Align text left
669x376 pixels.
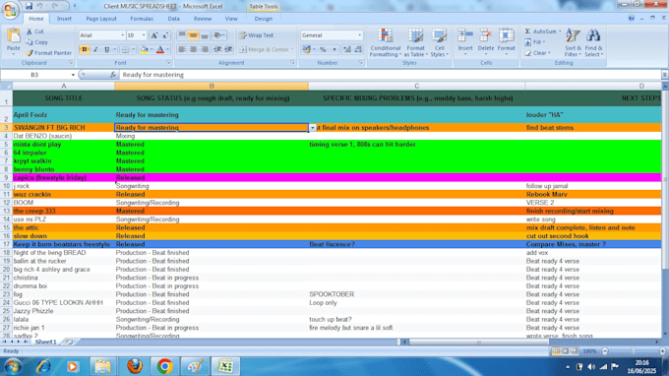182,49
